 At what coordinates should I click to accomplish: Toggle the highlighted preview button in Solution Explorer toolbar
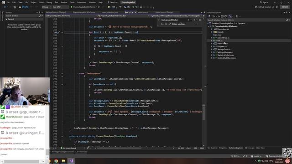click(x=230, y=16)
